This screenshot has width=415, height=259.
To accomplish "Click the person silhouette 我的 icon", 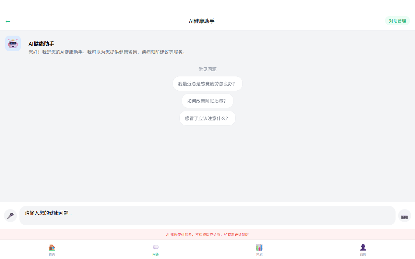I will point(363,247).
